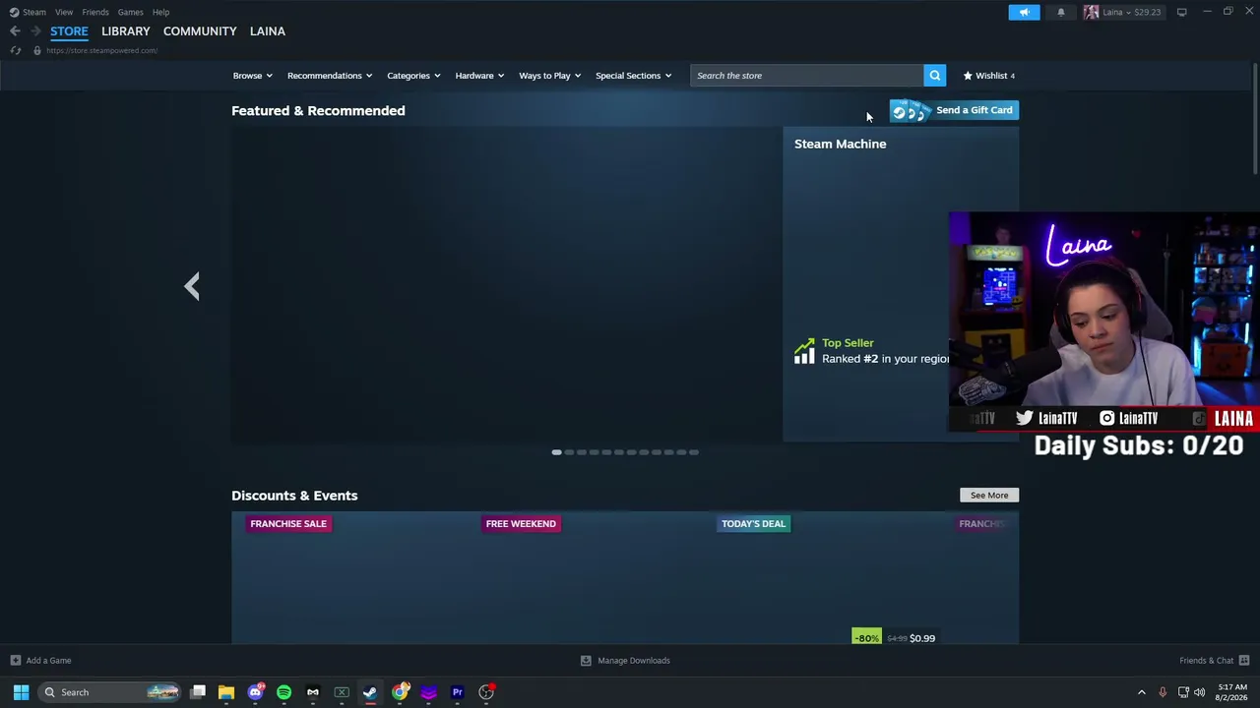Click Send a Gift Card button
The height and width of the screenshot is (708, 1260).
(x=954, y=110)
